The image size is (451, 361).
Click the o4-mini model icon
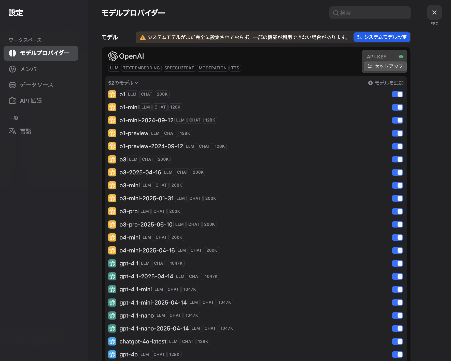[112, 237]
